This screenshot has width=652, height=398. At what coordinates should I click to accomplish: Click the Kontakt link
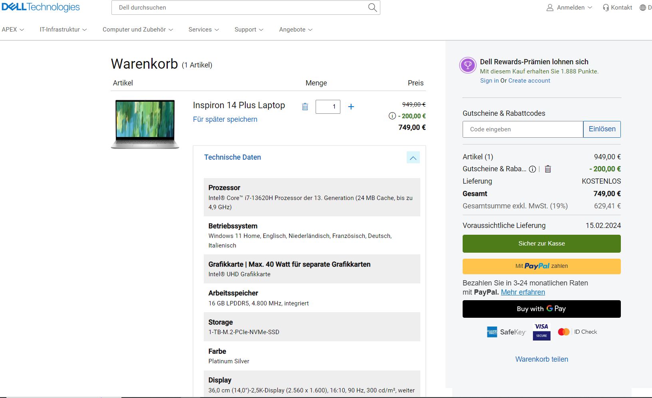[621, 8]
